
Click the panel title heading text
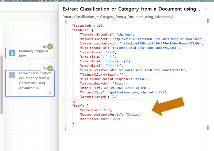pyautogui.click(x=131, y=9)
